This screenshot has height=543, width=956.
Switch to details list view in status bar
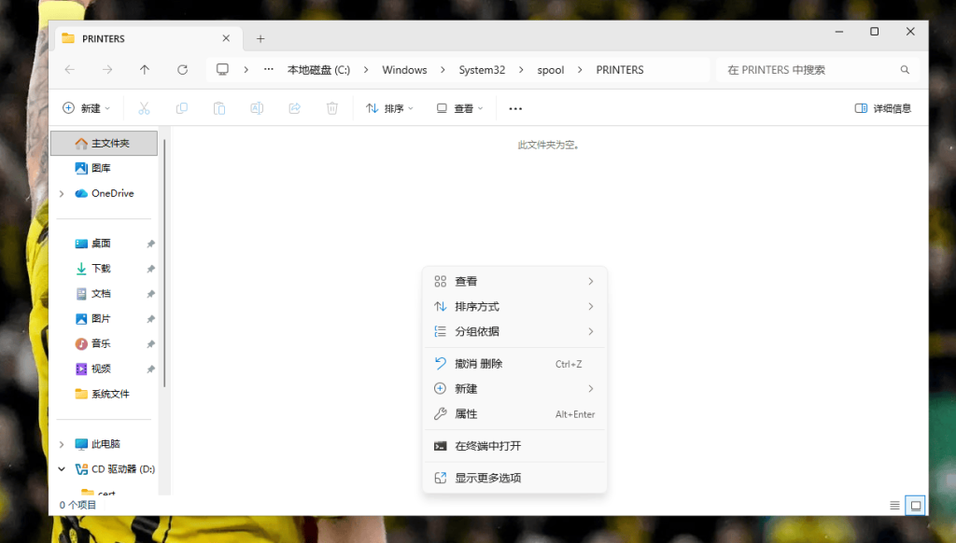[x=894, y=506]
